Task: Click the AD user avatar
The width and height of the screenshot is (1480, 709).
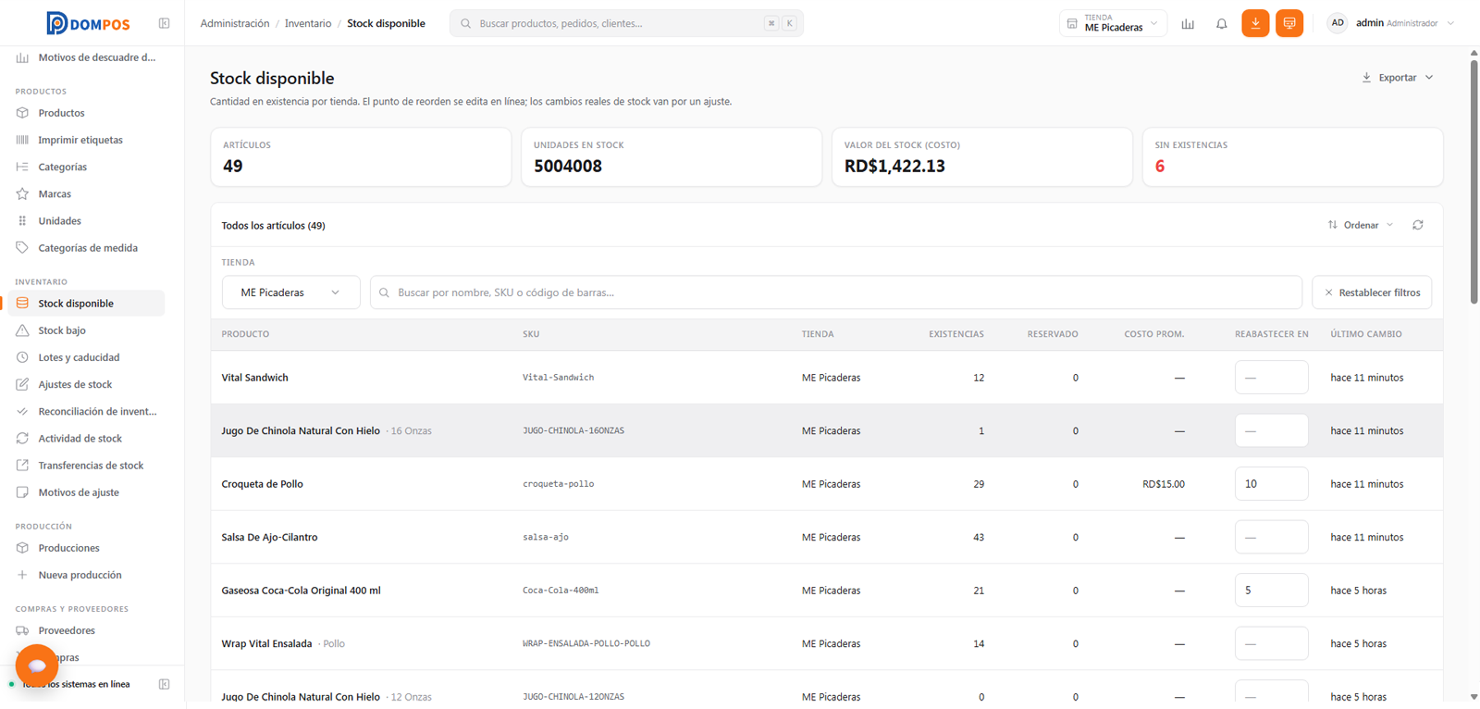Action: (1338, 23)
